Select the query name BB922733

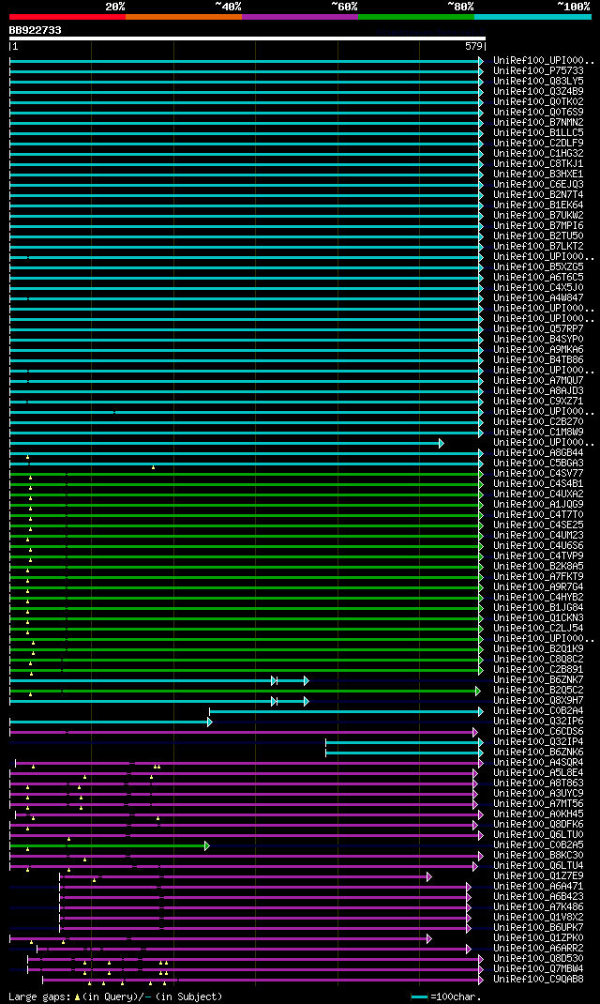36,30
